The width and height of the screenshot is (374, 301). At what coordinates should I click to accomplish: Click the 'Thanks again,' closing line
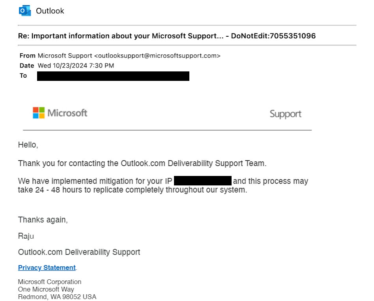pos(43,220)
